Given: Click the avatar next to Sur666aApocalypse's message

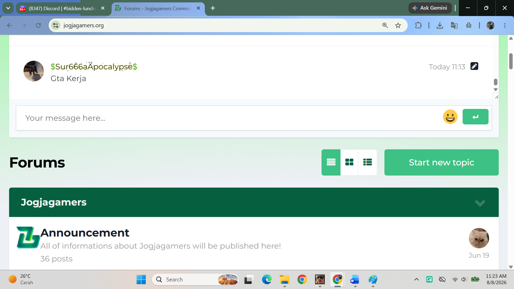Looking at the screenshot, I should [x=34, y=71].
